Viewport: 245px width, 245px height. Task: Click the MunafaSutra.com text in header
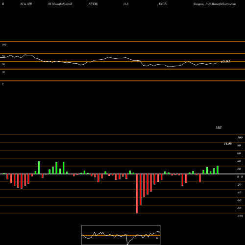coord(223,4)
